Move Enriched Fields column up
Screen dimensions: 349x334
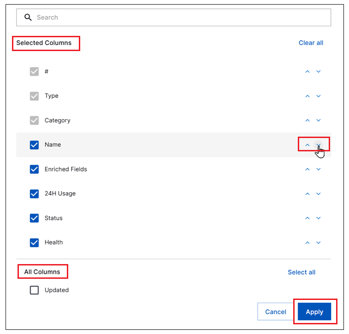[308, 169]
